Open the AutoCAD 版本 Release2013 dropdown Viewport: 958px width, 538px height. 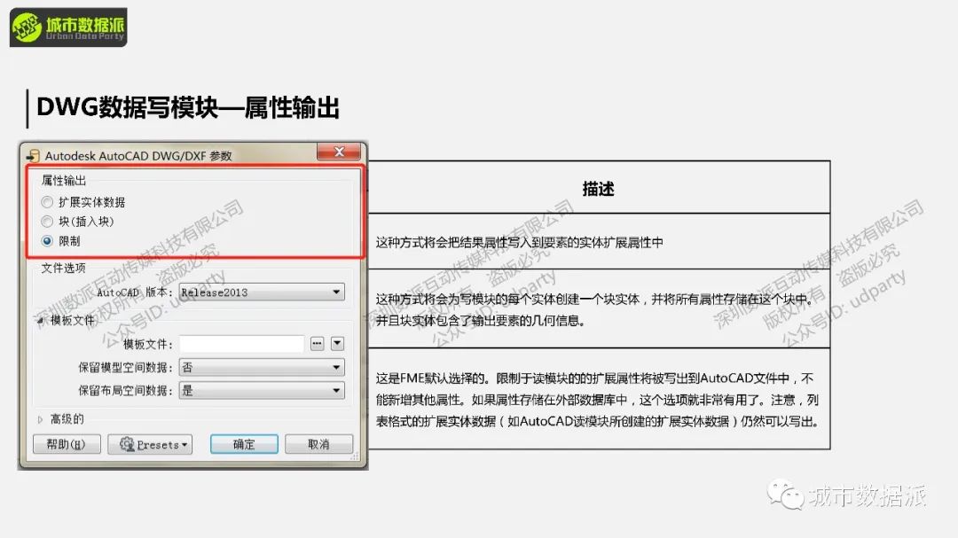click(262, 292)
